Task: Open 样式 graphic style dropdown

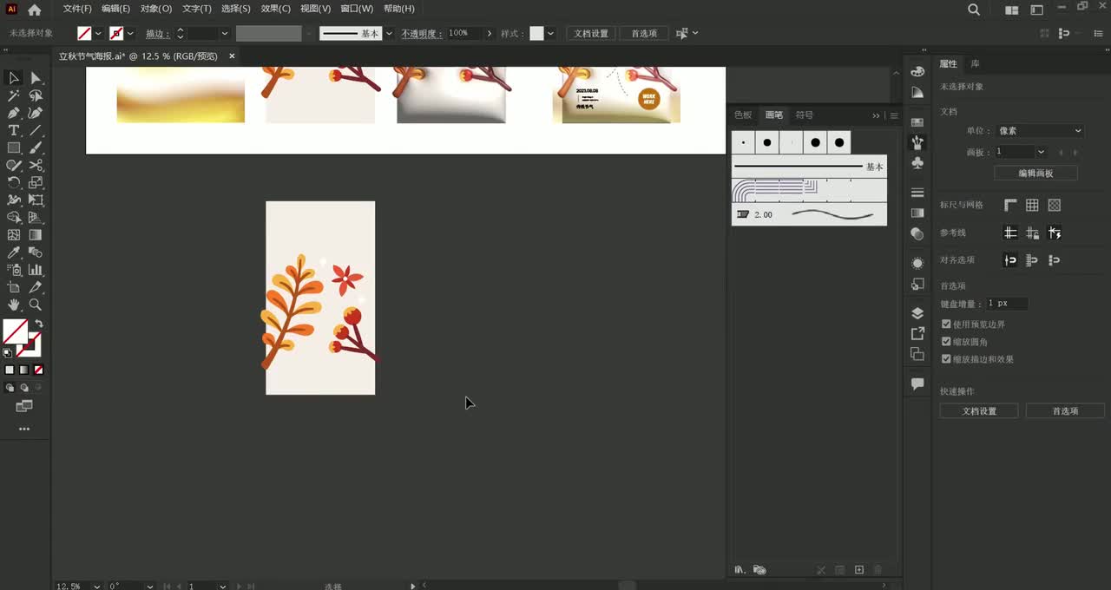Action: (x=550, y=33)
